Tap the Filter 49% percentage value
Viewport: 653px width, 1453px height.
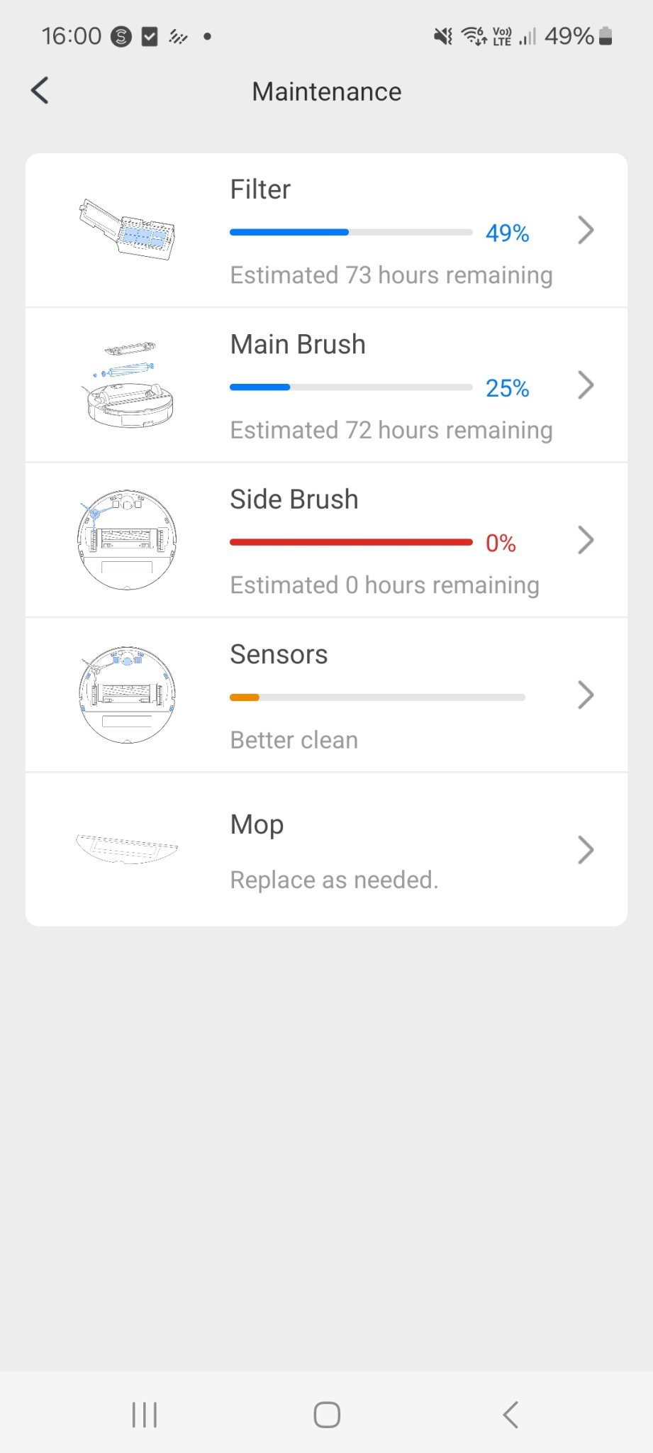pos(507,233)
